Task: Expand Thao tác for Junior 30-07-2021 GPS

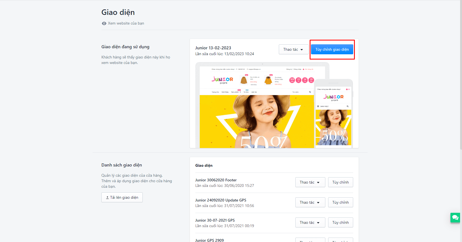Action: 310,223
